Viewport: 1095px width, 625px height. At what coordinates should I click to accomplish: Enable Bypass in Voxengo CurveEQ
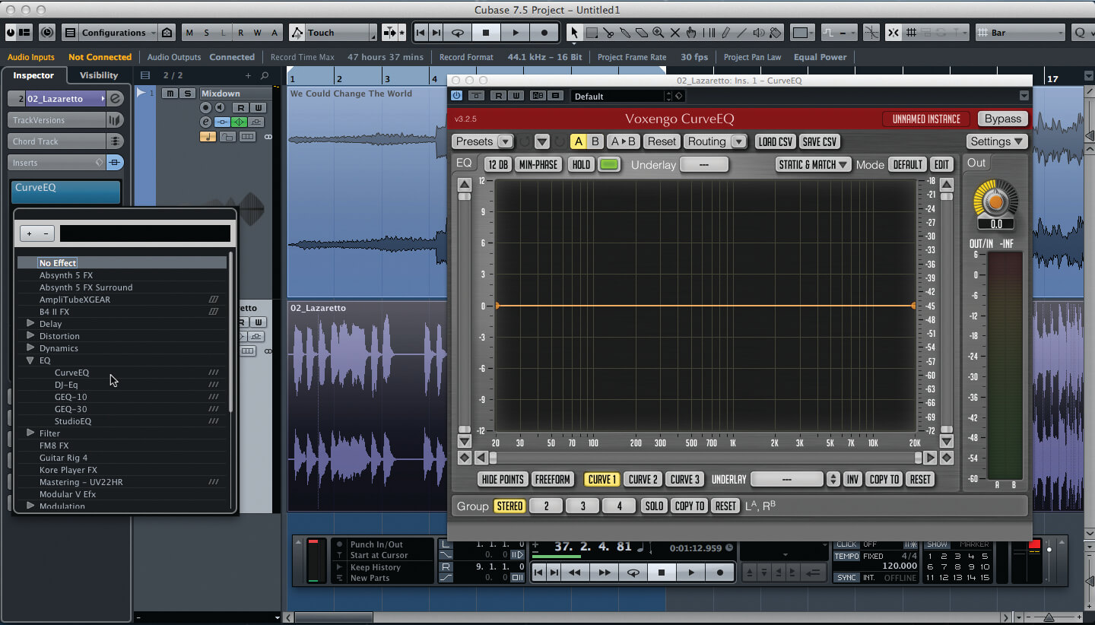1003,119
